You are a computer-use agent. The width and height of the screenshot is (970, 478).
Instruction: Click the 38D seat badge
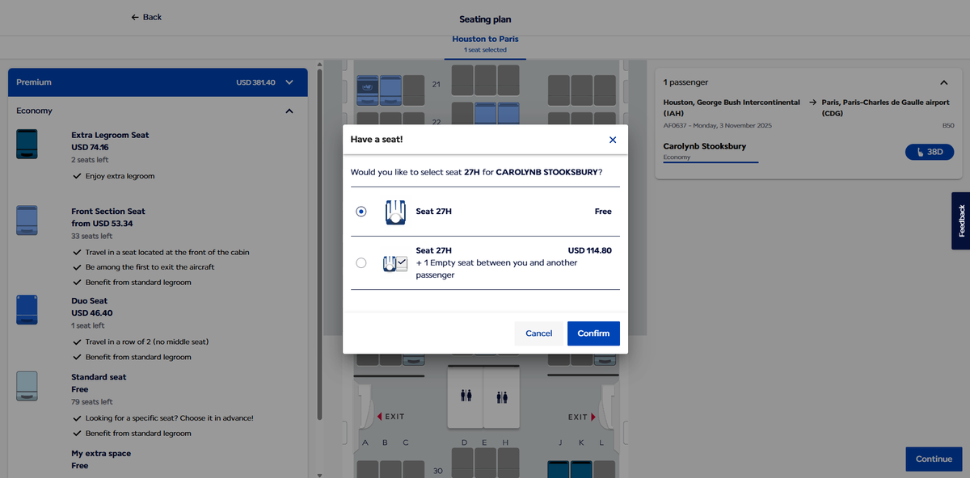(929, 152)
